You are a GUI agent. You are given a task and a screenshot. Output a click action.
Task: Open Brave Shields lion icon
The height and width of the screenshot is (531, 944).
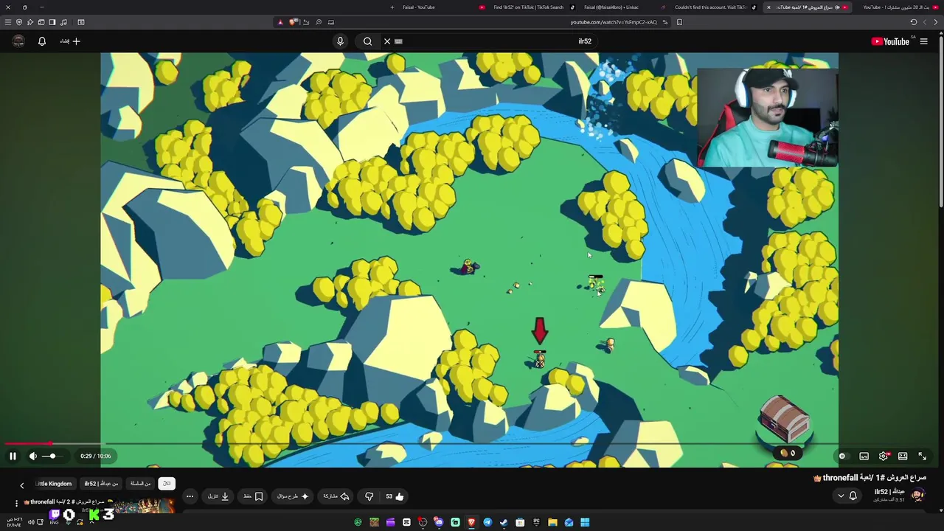coord(294,22)
